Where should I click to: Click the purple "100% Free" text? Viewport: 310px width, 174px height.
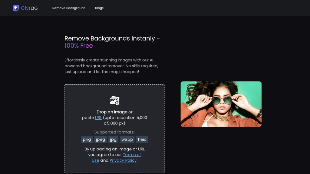pos(79,46)
